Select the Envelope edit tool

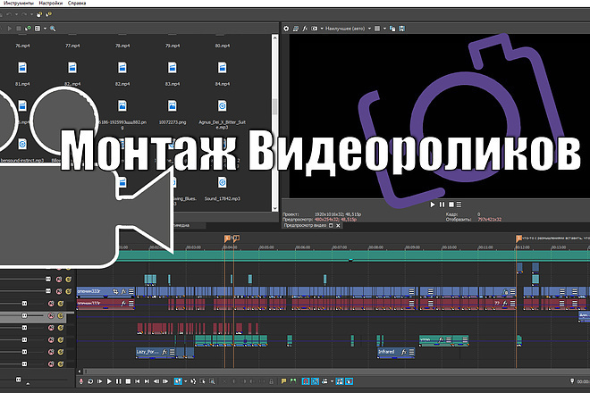click(193, 381)
